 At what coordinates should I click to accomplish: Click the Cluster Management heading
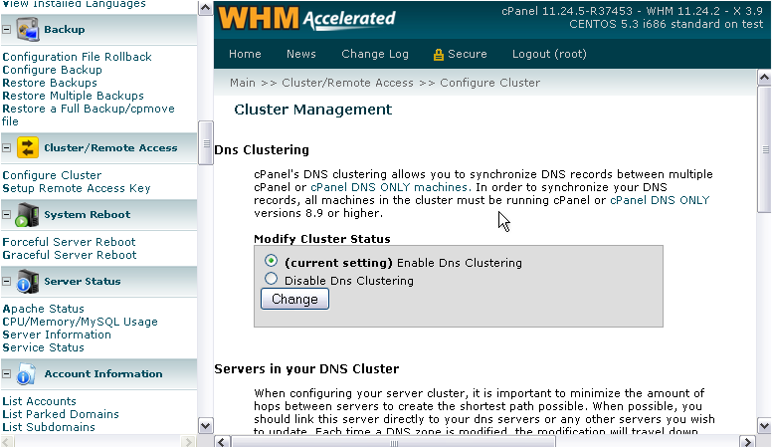(x=313, y=110)
